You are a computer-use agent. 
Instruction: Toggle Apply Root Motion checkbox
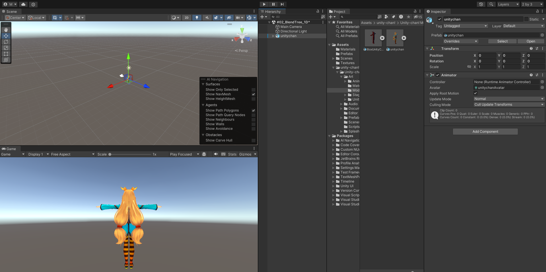[x=475, y=93]
